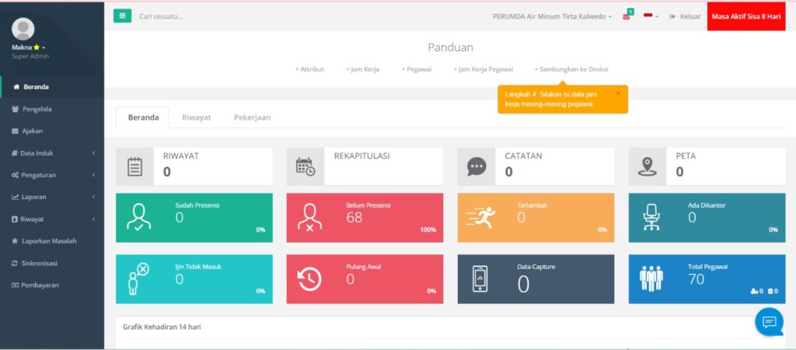Open the language flag dropdown

[651, 16]
